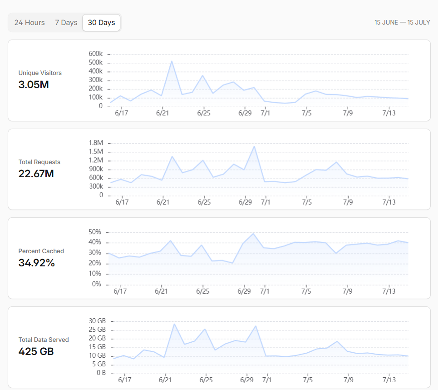Select the 30 Days tab
The image size is (438, 390).
[101, 22]
